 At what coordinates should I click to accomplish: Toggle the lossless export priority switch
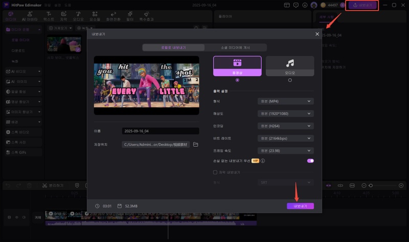click(x=310, y=161)
